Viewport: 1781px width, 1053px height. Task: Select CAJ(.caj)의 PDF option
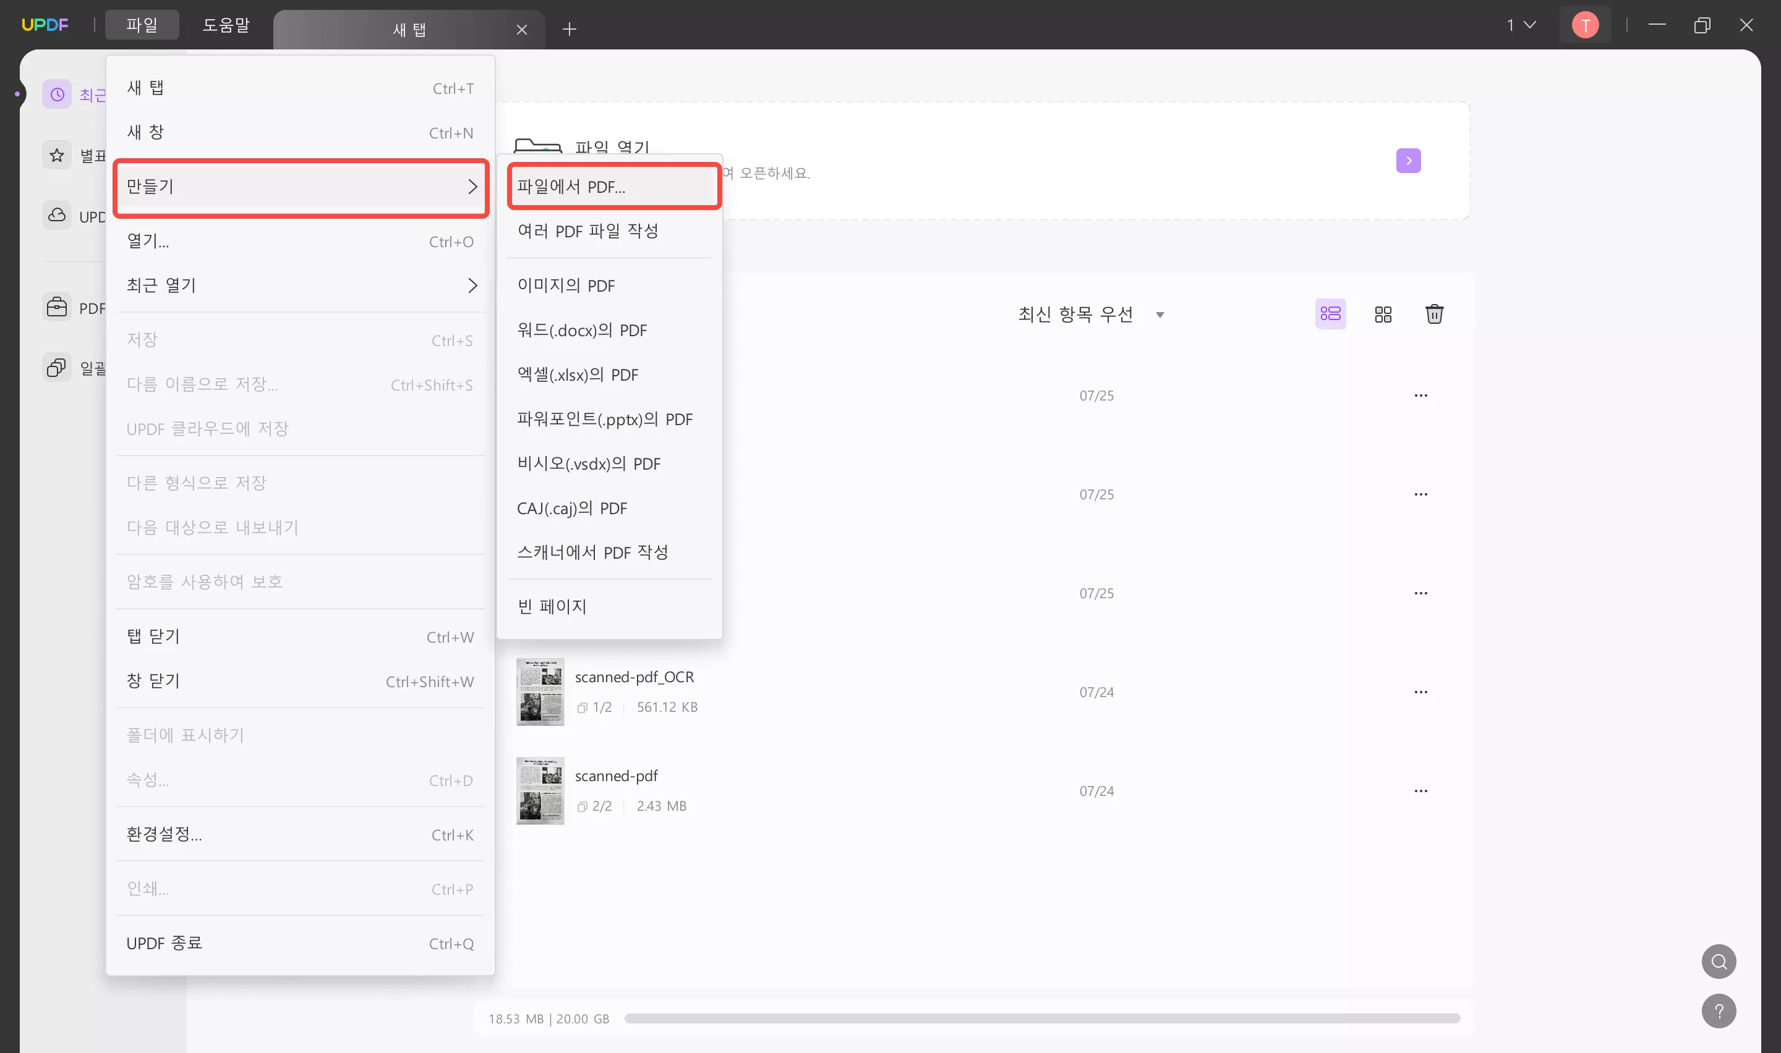point(610,508)
